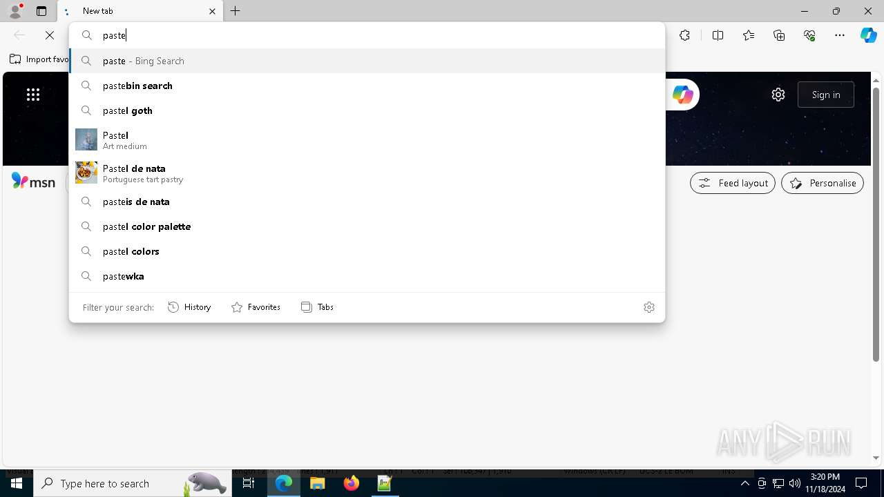Open Favorites star icon in toolbar

(749, 35)
